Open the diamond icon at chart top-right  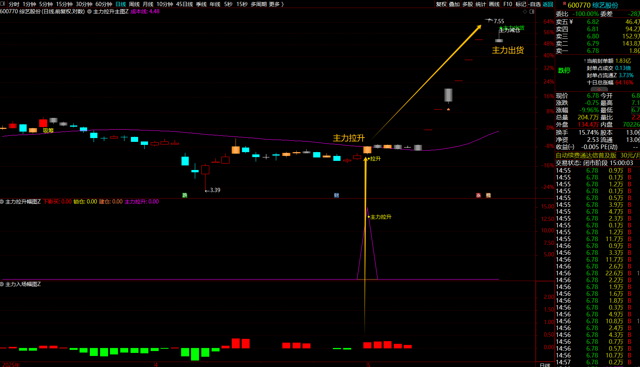[525, 11]
